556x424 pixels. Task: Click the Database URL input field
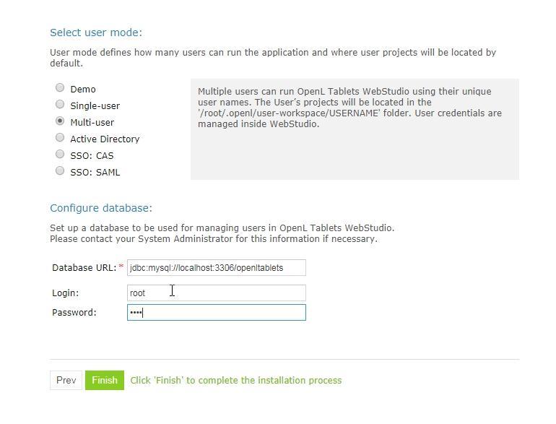(217, 267)
